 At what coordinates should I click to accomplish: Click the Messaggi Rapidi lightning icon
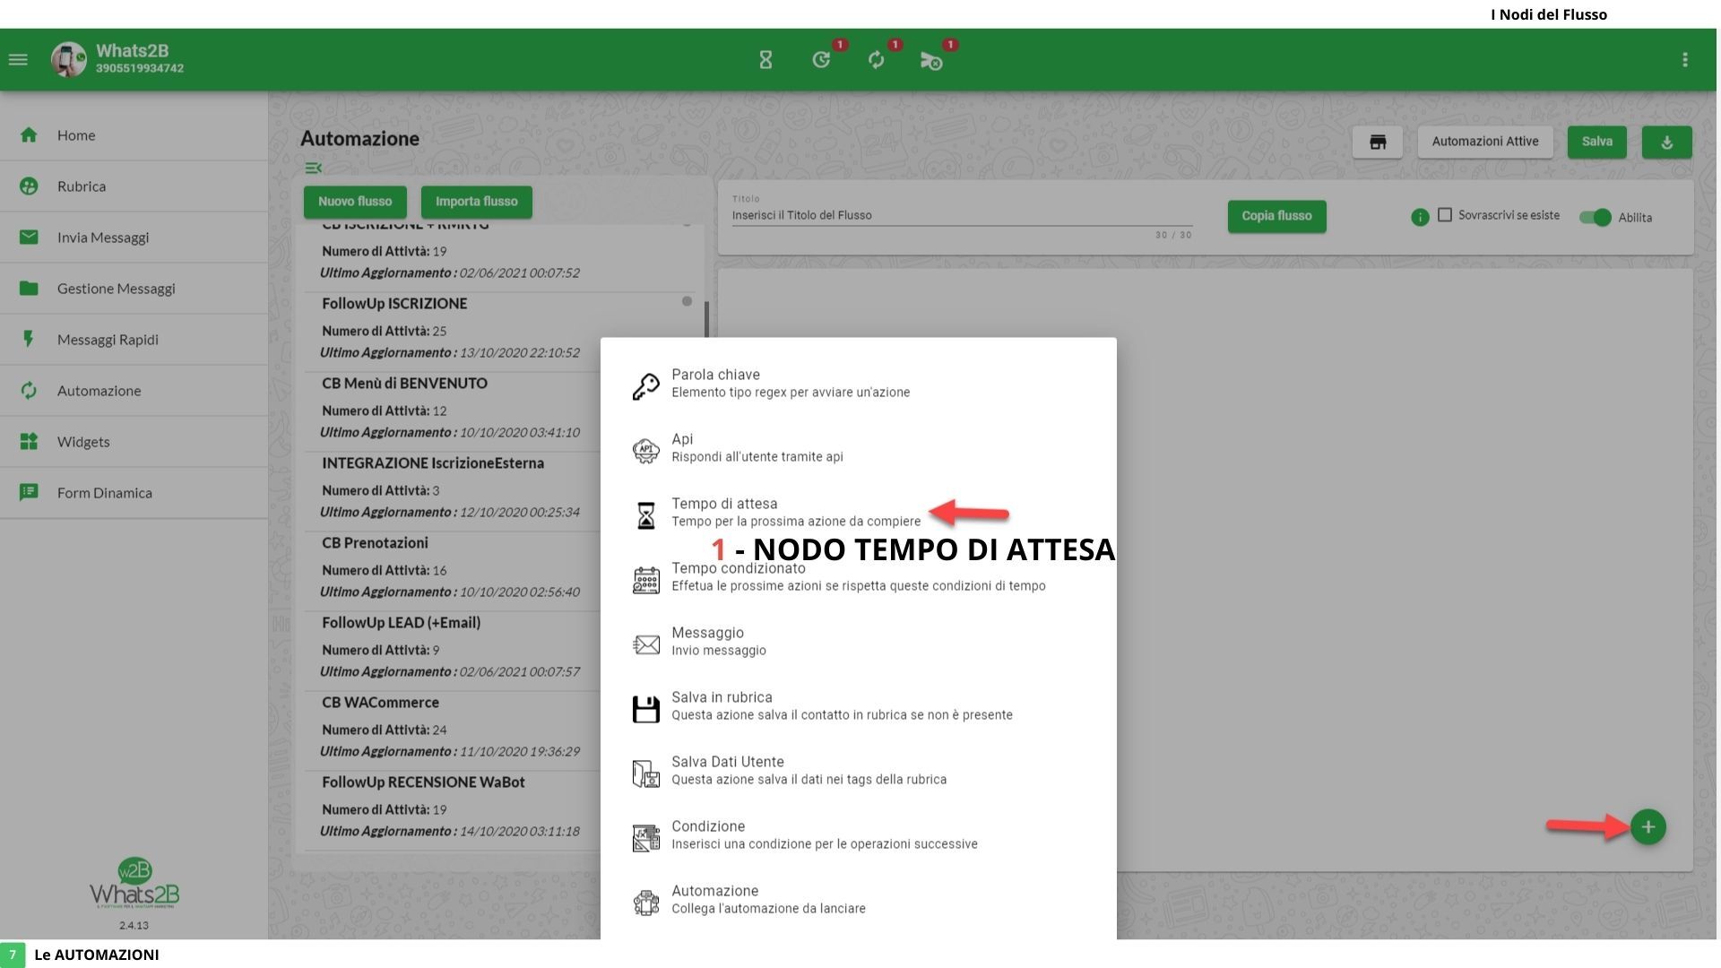[29, 340]
